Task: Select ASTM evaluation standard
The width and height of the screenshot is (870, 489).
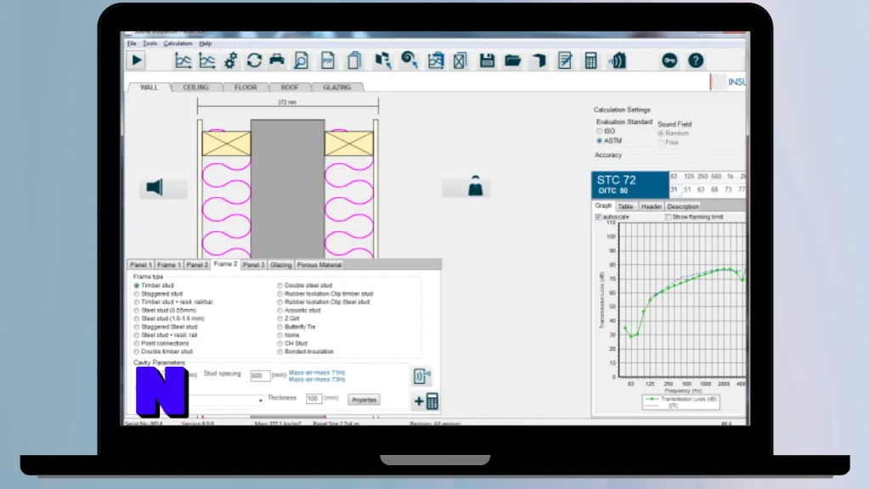Action: (x=599, y=141)
